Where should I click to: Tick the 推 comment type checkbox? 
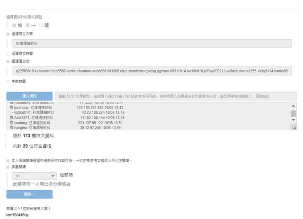tap(14, 25)
